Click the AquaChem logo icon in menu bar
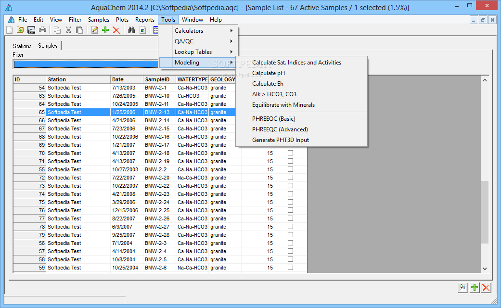Screen dimensions: 501x308 click(x=11, y=19)
